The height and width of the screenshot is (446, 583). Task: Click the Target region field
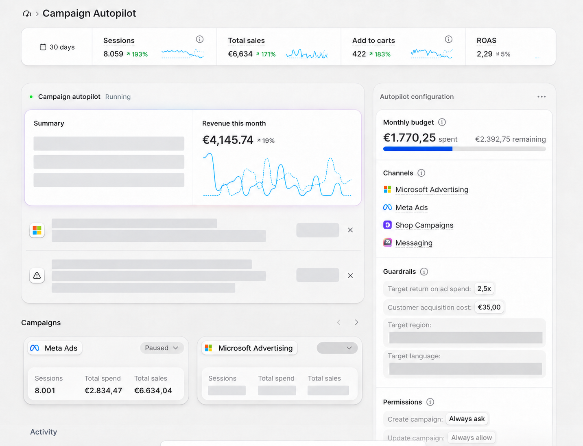465,338
